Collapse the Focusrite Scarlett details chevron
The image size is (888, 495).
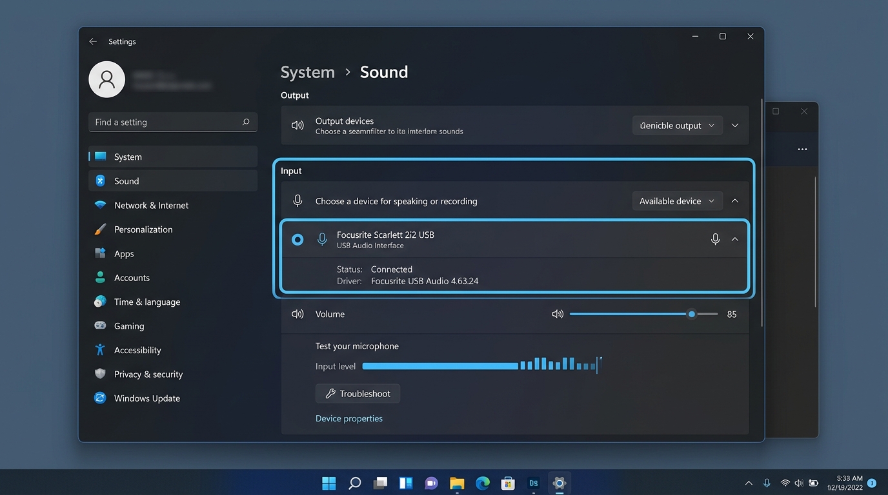point(735,239)
